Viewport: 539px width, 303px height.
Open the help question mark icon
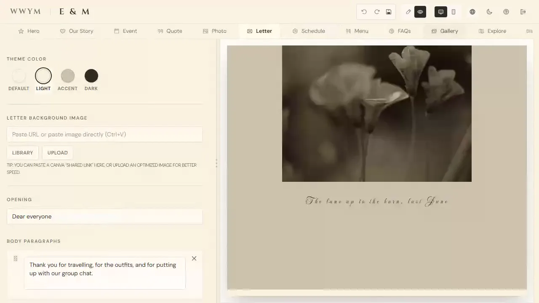click(x=506, y=12)
